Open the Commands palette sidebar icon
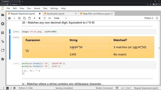The height and width of the screenshot is (90, 161). coord(3,33)
